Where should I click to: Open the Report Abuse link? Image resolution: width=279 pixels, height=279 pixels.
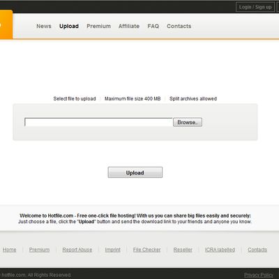[77, 250]
